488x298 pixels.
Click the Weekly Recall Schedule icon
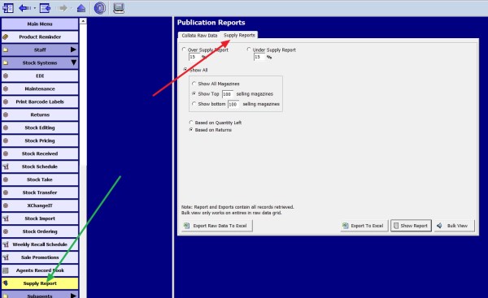6,244
